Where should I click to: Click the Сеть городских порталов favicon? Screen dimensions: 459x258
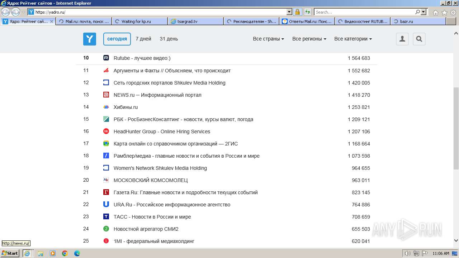106,82
